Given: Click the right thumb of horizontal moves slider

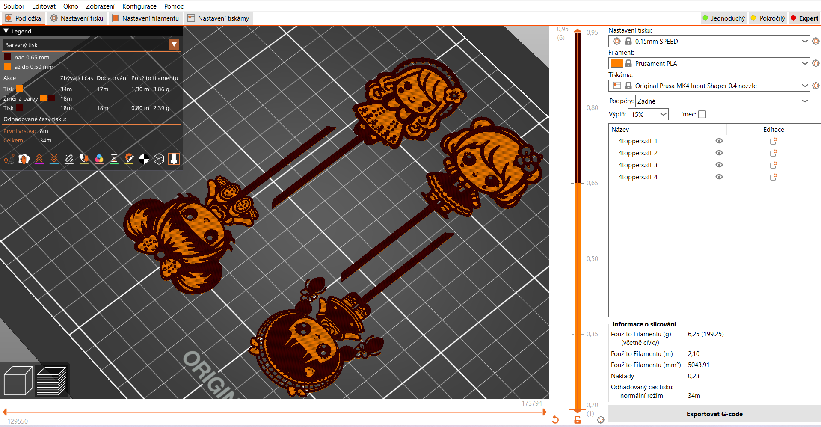Looking at the screenshot, I should point(544,412).
